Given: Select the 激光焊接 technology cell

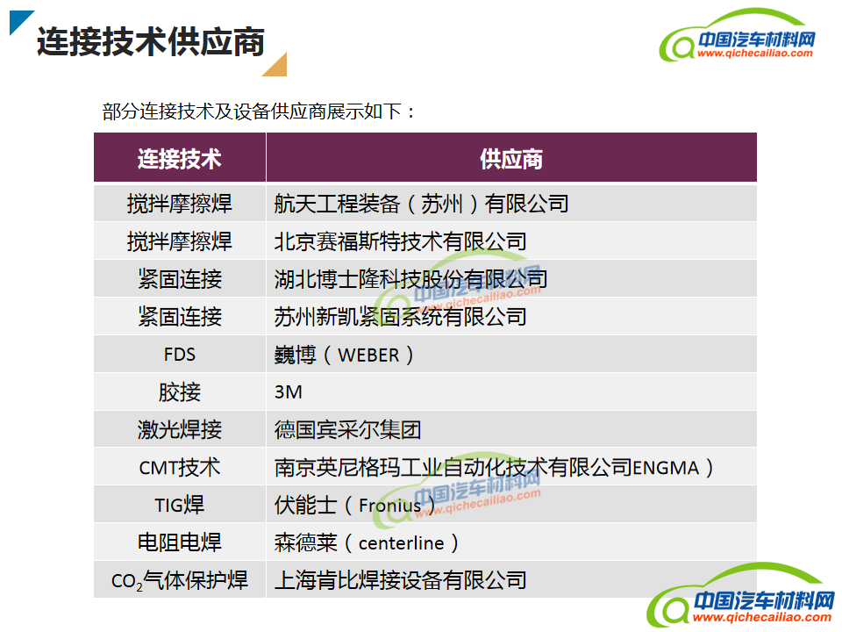Looking at the screenshot, I should [x=180, y=430].
